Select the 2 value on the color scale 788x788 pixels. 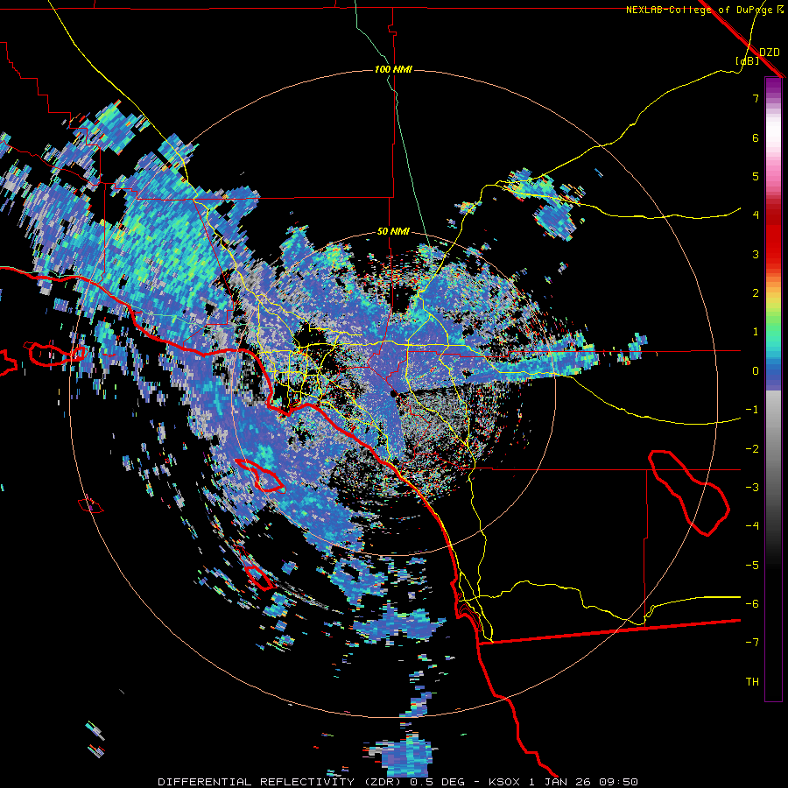756,293
